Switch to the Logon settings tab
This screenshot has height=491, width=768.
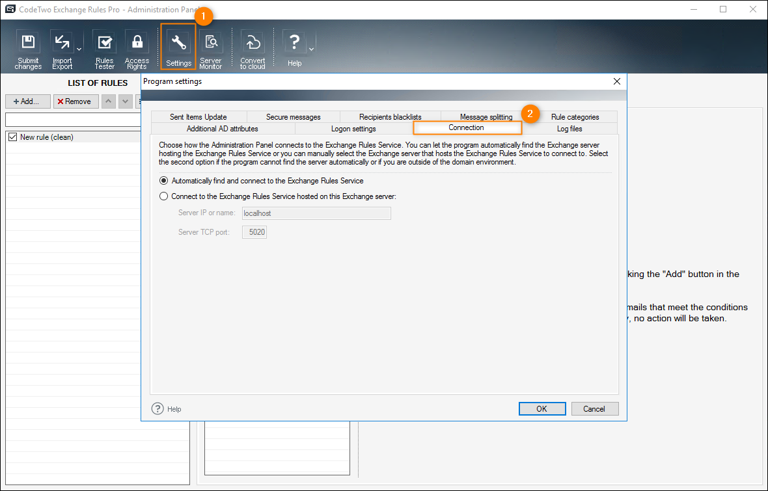click(x=353, y=129)
